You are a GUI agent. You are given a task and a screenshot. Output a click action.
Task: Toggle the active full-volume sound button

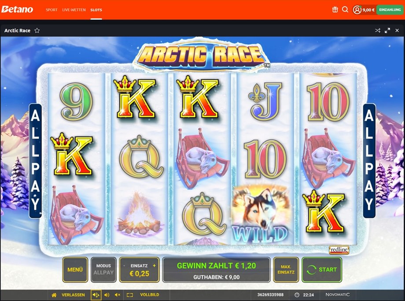click(x=96, y=295)
